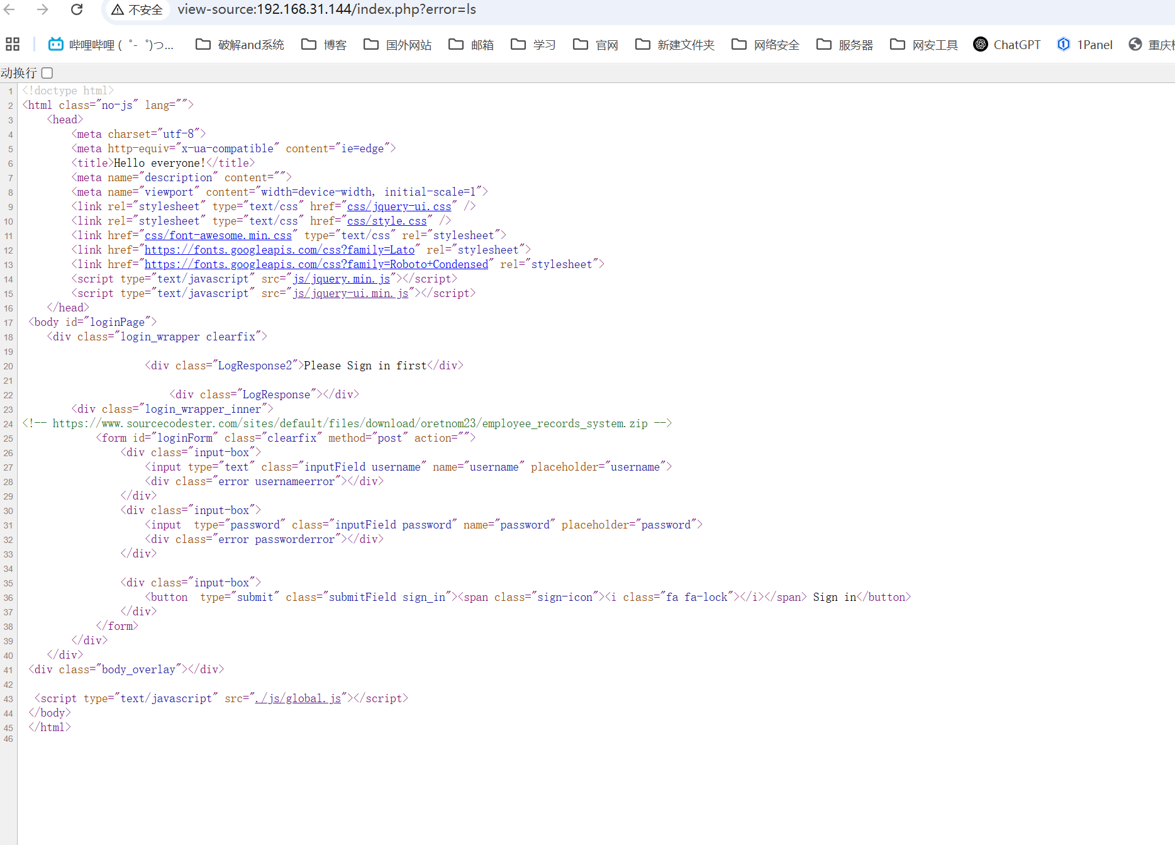Click the closing html tag line

(x=50, y=727)
